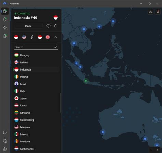Viewport: 162px width, 153px height.
Task: Select second Indonesia flag in recent connections
Action: [40, 37]
